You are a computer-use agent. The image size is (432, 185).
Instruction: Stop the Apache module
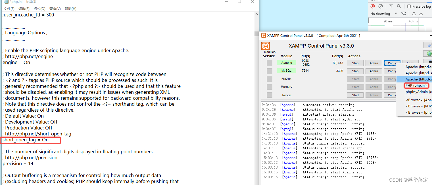point(355,63)
